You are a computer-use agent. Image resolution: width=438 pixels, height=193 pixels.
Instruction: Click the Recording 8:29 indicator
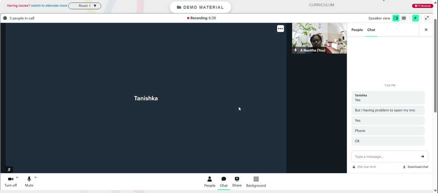[x=201, y=18]
